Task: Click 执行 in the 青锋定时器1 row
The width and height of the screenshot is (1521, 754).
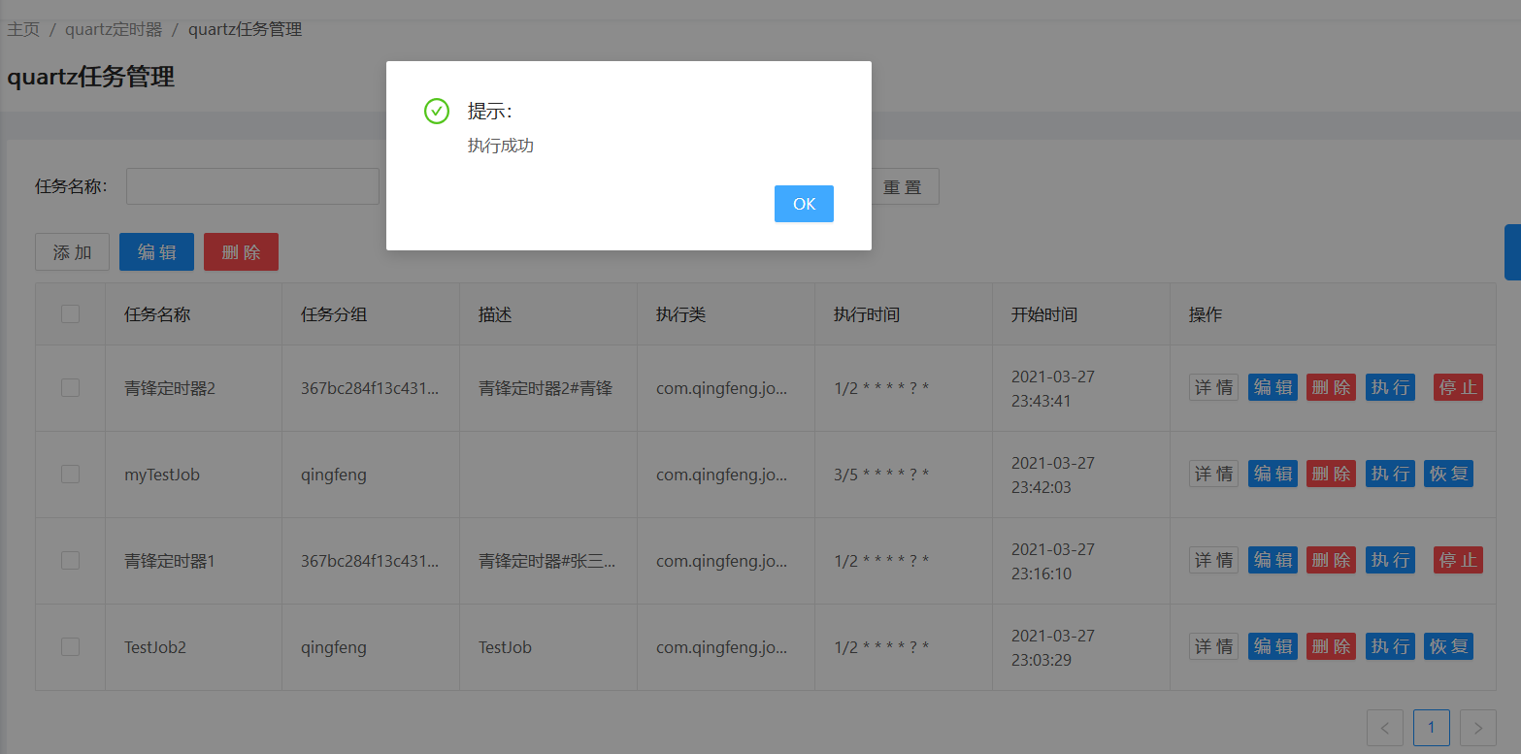Action: pyautogui.click(x=1390, y=560)
